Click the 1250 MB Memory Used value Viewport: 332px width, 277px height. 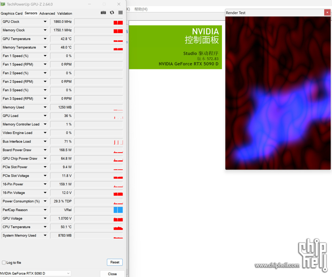coord(61,107)
